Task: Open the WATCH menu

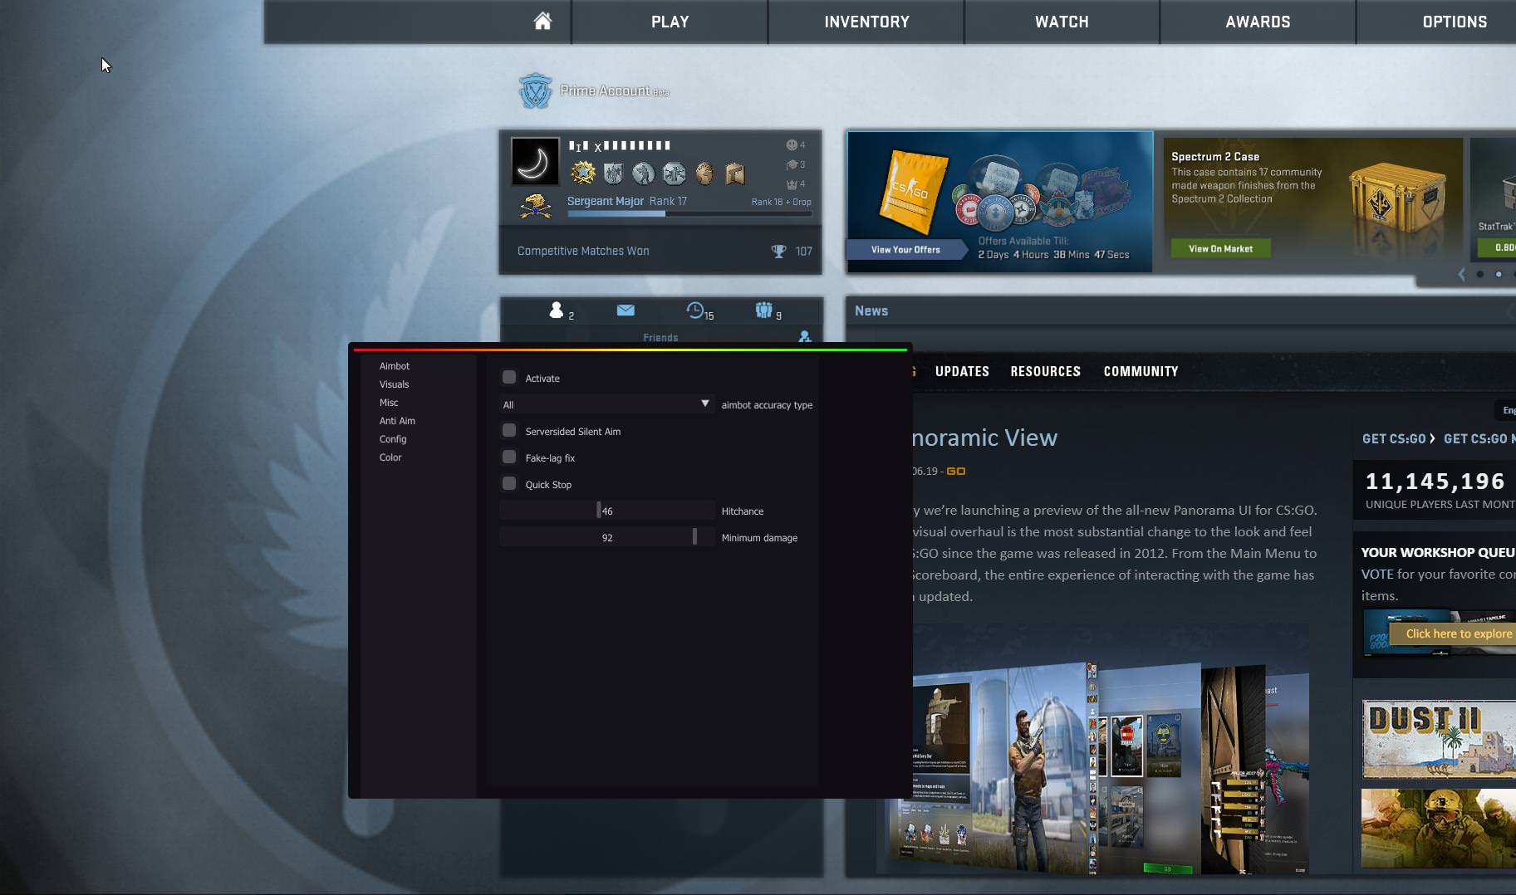Action: pos(1062,22)
